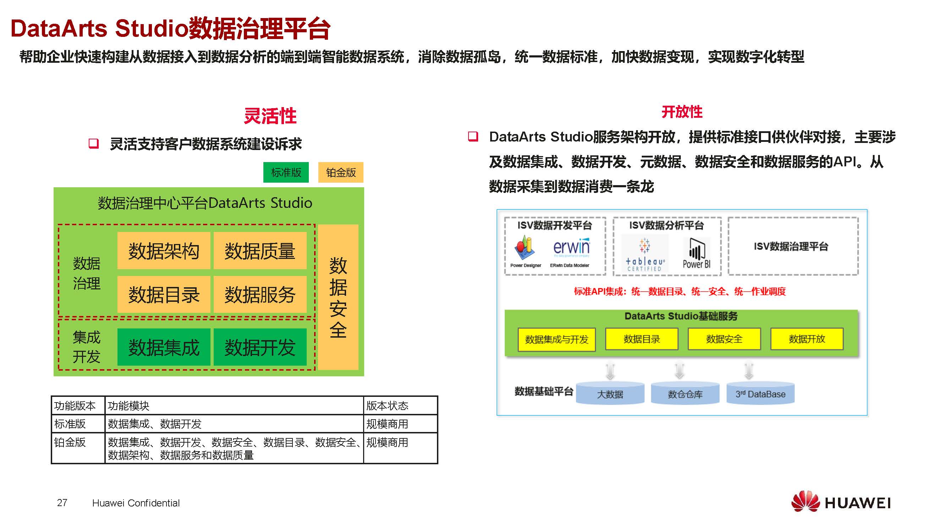This screenshot has width=947, height=532.
Task: Click the down arrow above 大数据 cylinder
Action: point(610,371)
